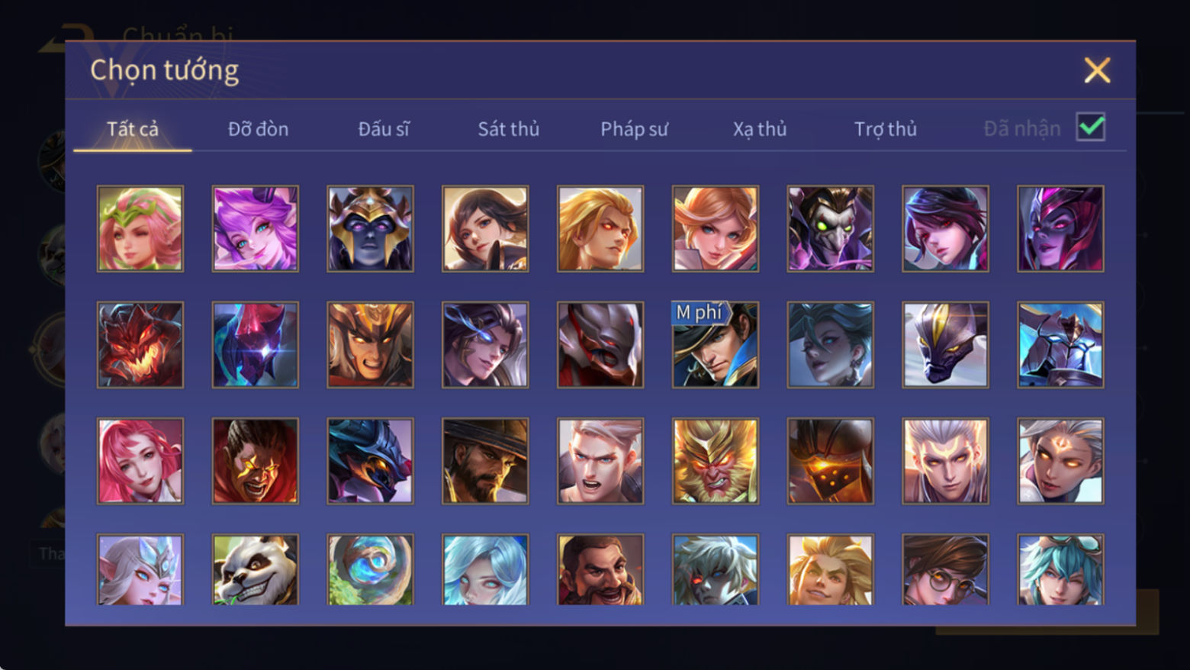Viewport: 1190px width, 670px height.
Task: Pick the bearded cowboy hat hero
Action: [x=485, y=461]
